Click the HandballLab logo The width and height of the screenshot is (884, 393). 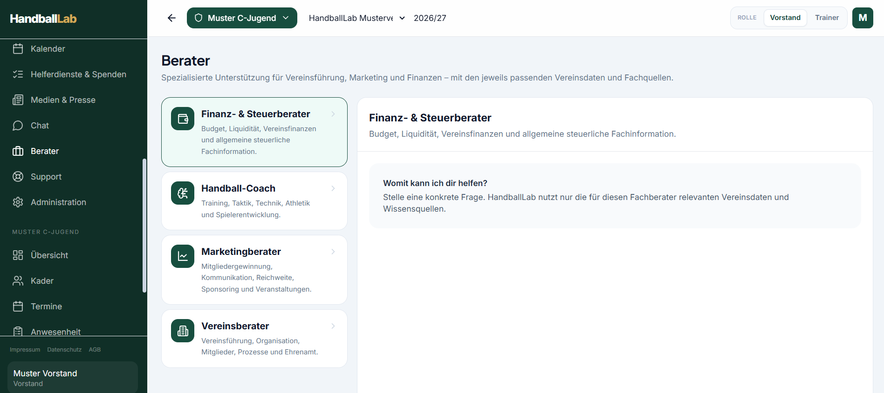point(43,19)
